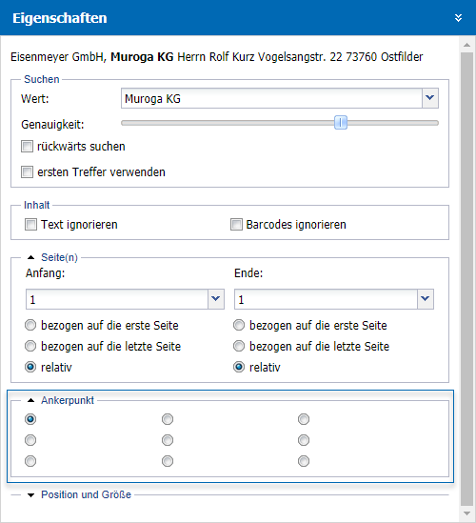Collapse the Eigenschaften panel using double-chevron icon
This screenshot has width=476, height=523.
(458, 18)
